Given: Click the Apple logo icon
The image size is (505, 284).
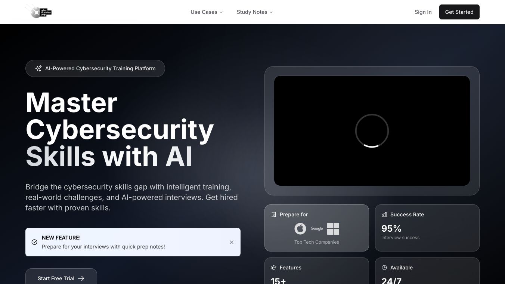Looking at the screenshot, I should (300, 228).
